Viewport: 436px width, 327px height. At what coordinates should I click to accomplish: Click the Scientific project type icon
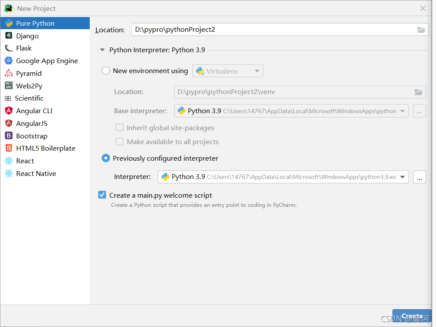[8, 98]
